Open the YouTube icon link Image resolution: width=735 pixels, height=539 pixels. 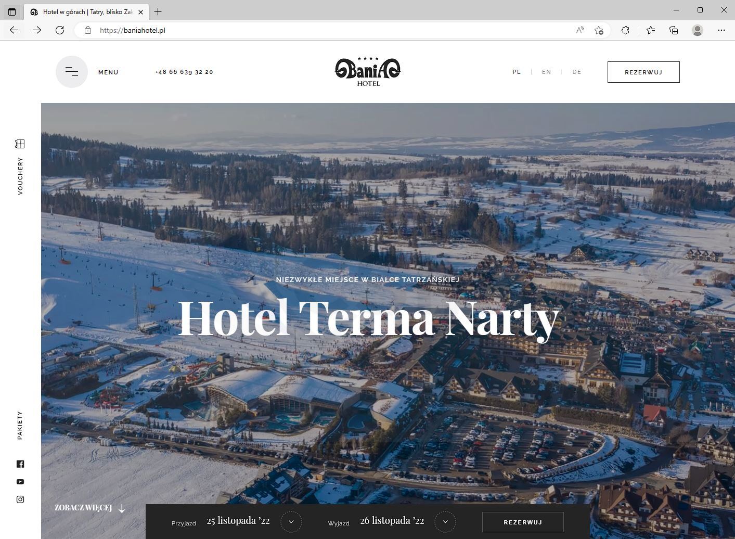tap(20, 482)
